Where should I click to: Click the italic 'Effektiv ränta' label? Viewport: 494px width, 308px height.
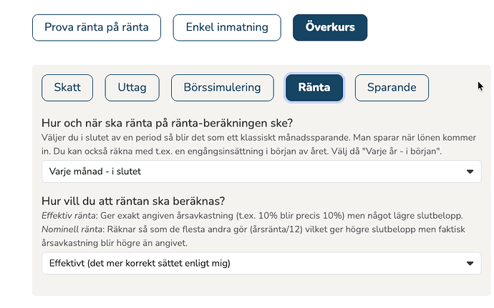[69, 213]
